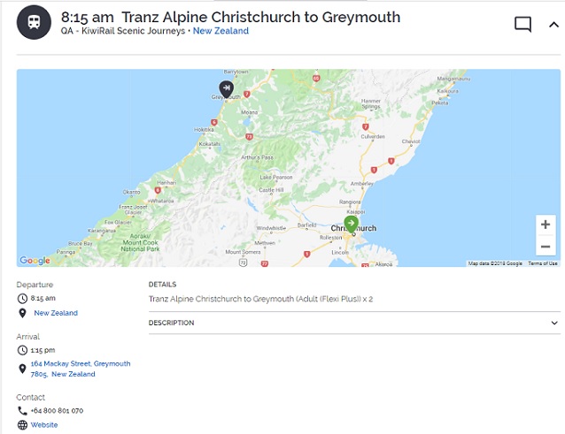This screenshot has width=565, height=434.
Task: Visit the contact Website link
Action: click(x=44, y=424)
